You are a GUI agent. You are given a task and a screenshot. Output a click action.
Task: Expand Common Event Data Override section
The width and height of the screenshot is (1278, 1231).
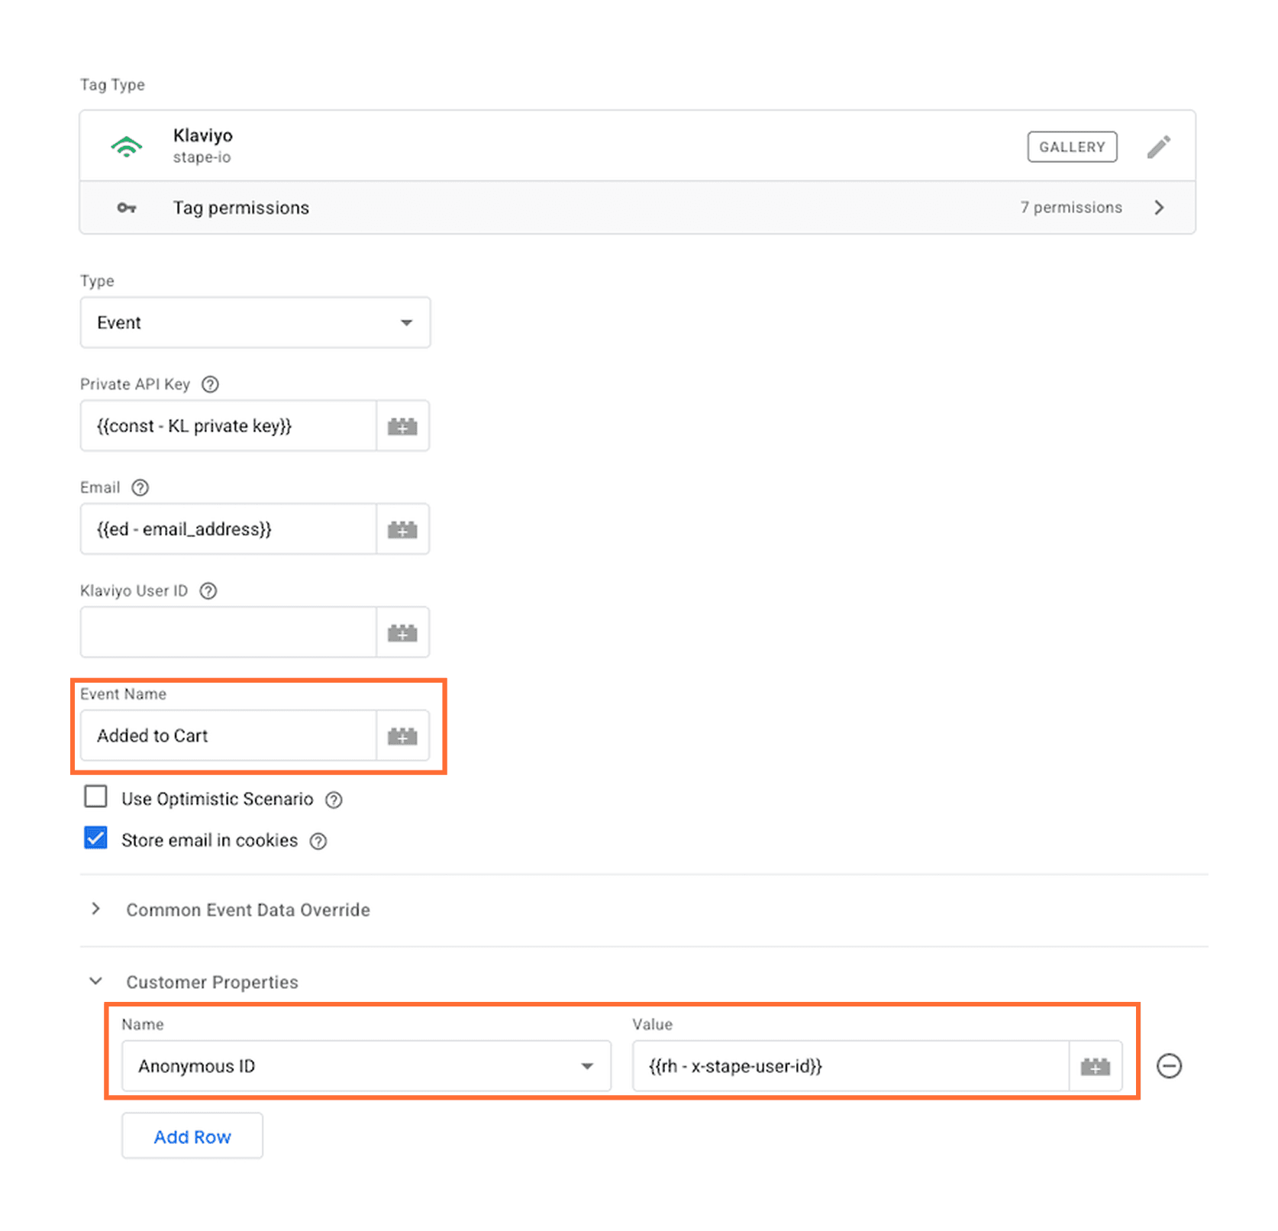point(96,910)
